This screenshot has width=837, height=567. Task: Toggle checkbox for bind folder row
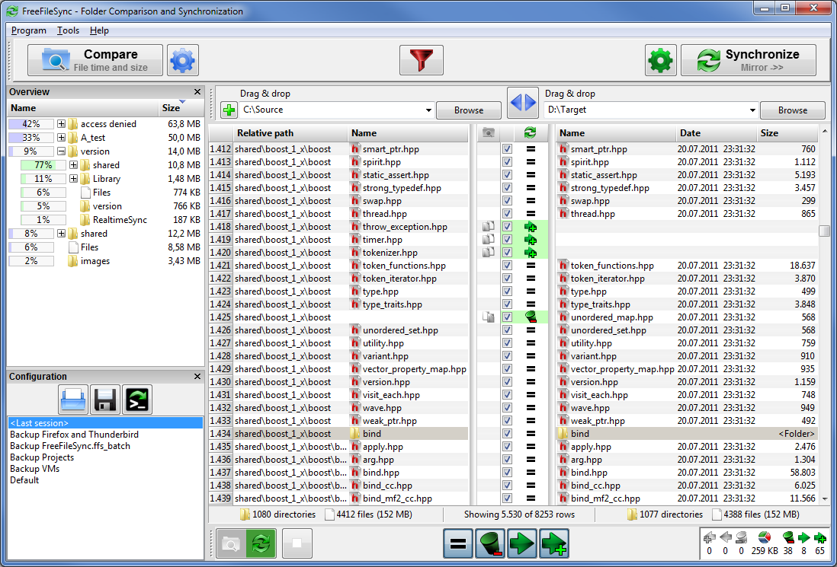point(507,434)
